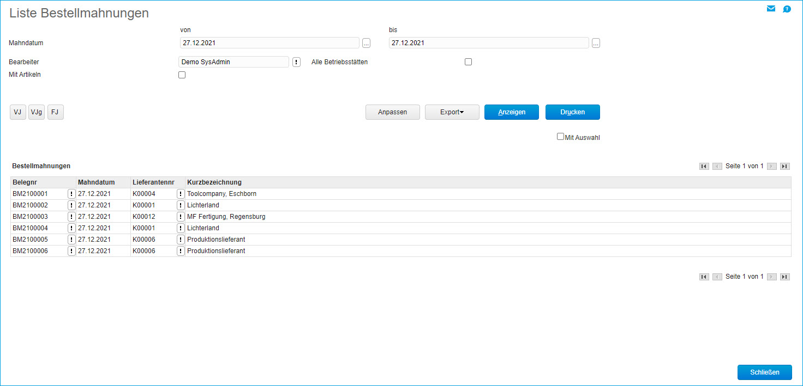
Task: Go to first page in bottom pager
Action: tap(704, 277)
